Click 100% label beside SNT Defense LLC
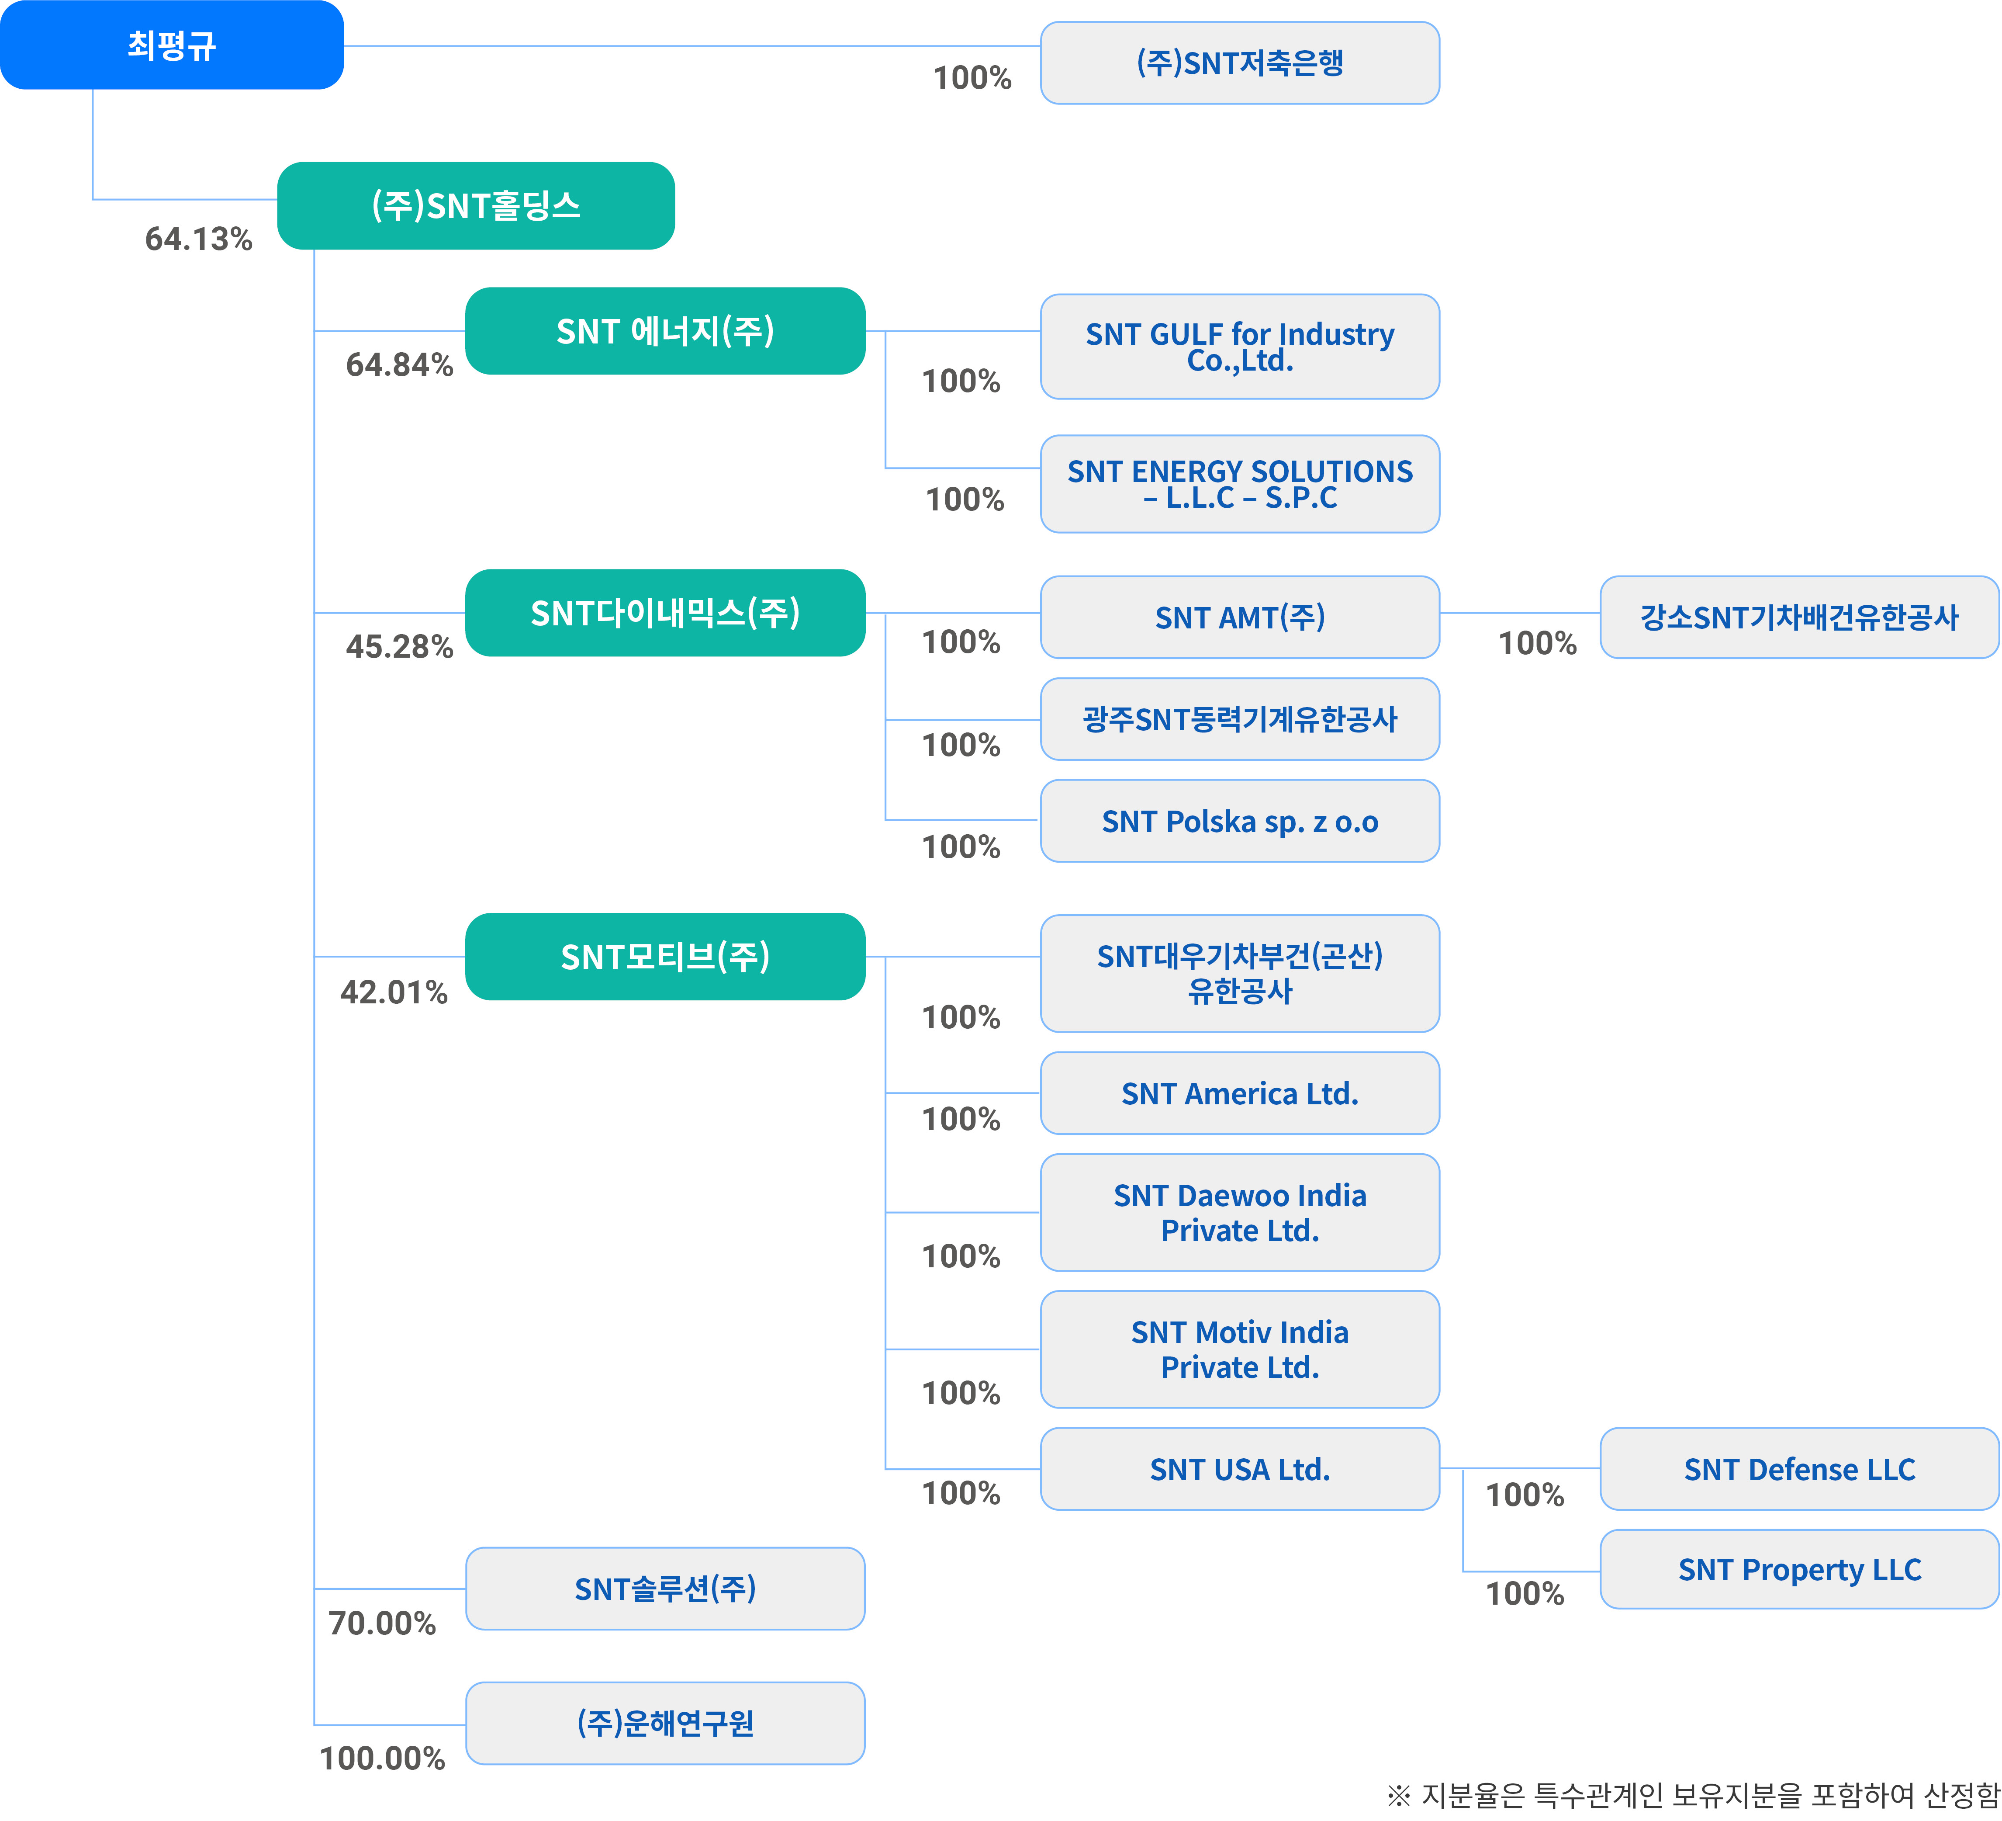Image resolution: width=2002 pixels, height=1821 pixels. 1525,1494
